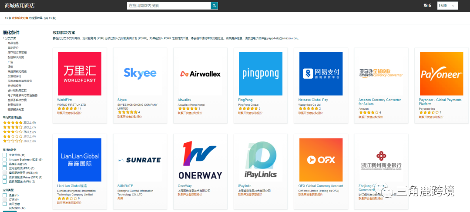Open the Payoneer logo tile

(442, 74)
